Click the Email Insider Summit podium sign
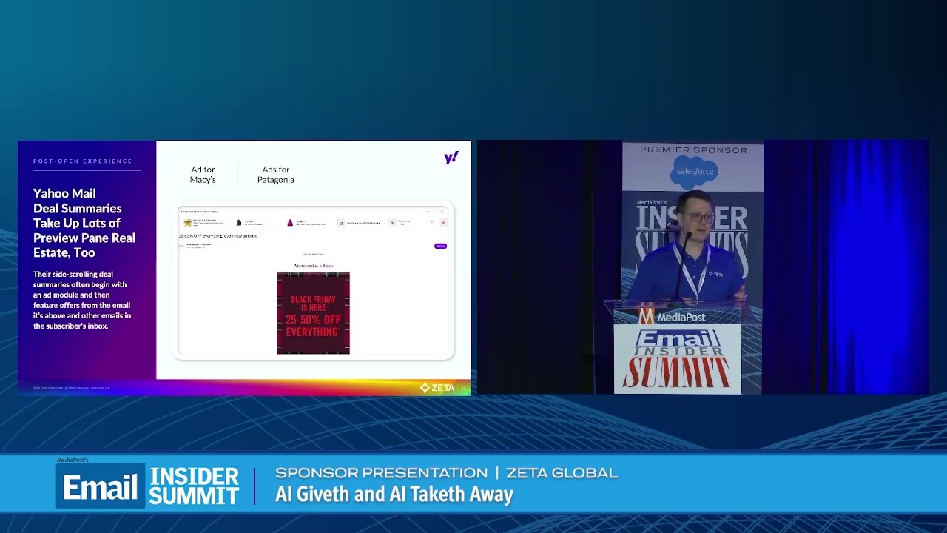947x533 pixels. (677, 358)
